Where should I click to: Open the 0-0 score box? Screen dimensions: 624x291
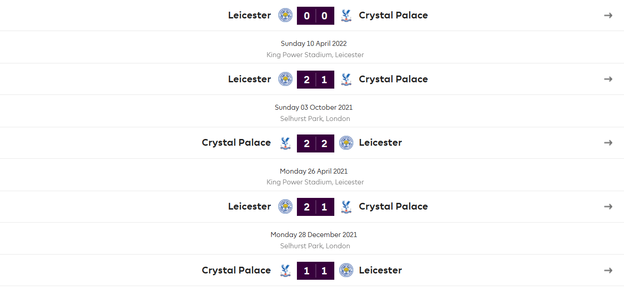[315, 16]
